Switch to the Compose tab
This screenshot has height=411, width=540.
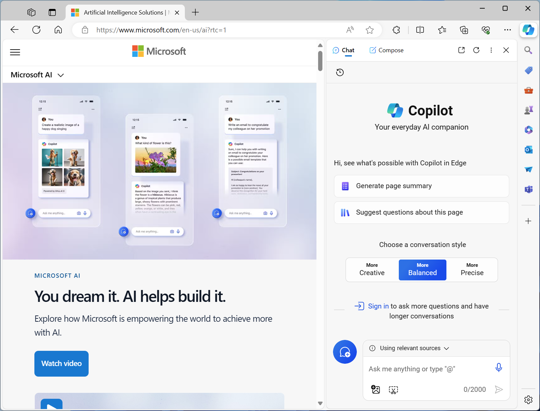point(386,50)
